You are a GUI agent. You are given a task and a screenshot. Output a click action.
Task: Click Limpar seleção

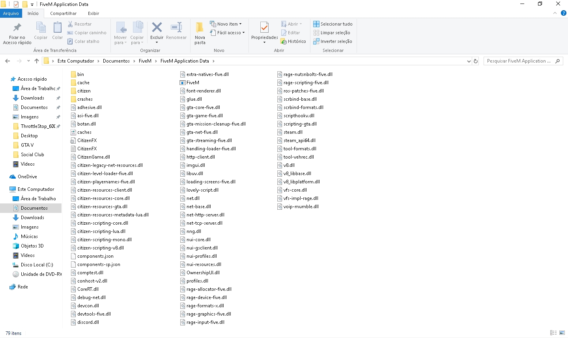tap(332, 33)
